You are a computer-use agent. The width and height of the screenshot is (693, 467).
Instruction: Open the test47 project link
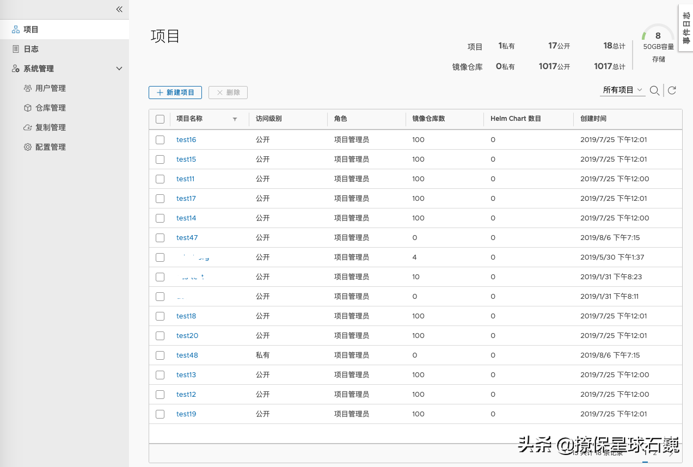[x=187, y=238]
